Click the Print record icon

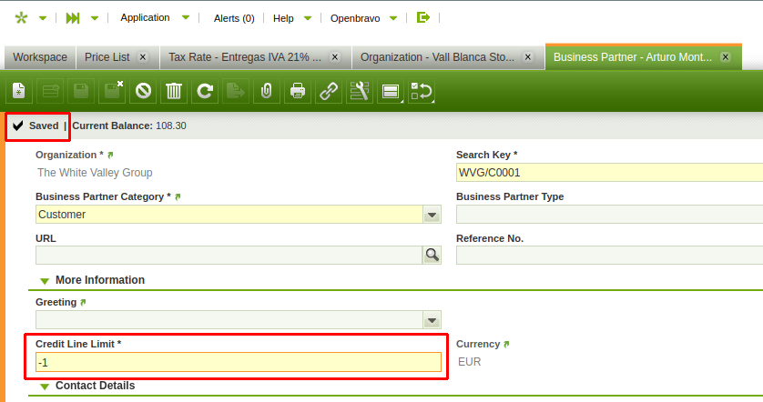point(297,91)
